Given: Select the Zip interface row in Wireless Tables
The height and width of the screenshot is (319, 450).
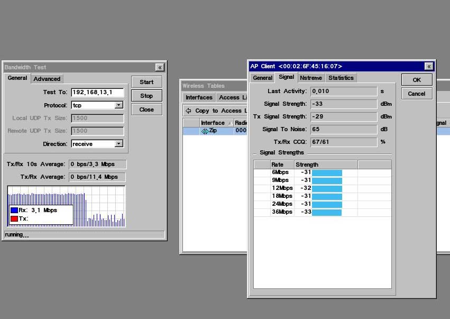Looking at the screenshot, I should pos(215,131).
